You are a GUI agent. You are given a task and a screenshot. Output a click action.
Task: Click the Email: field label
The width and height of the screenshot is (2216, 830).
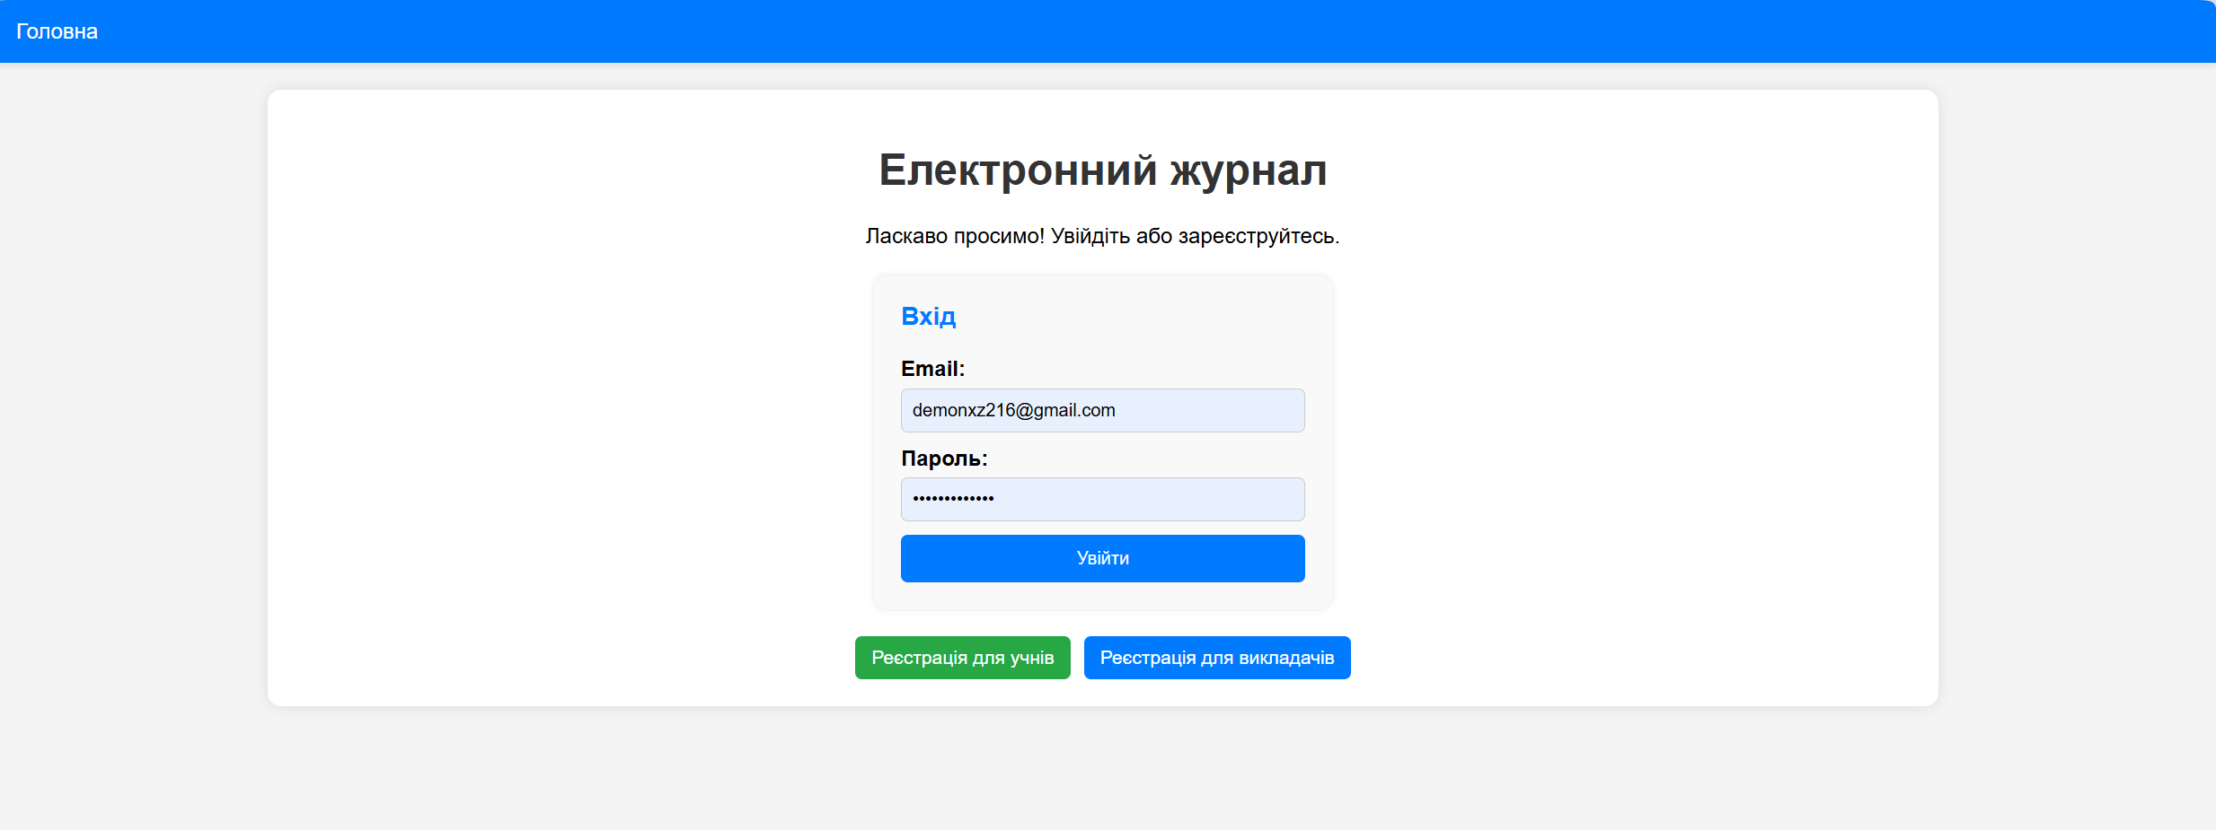coord(933,368)
